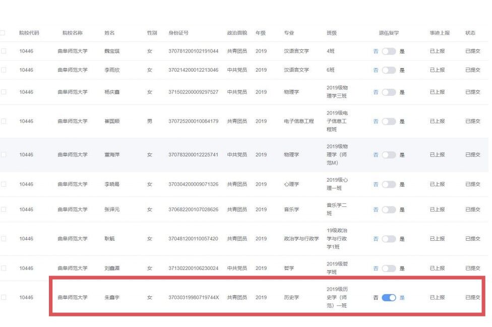Image resolution: width=492 pixels, height=327 pixels.
Task: Toggle the 退伍复学 switch for 魏宝琪
Action: (389, 51)
